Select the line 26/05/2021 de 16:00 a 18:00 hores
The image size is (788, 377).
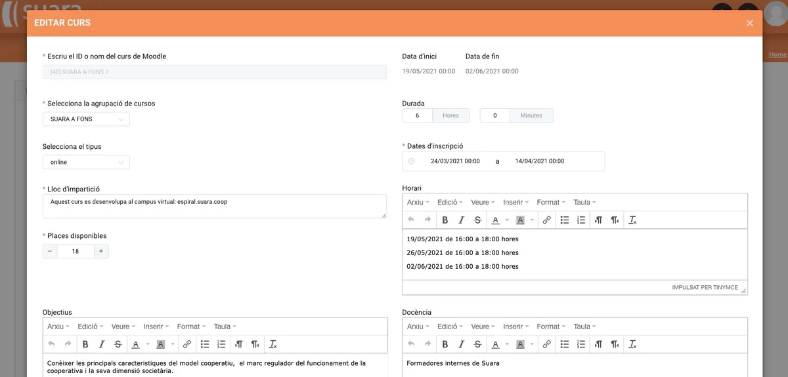(x=462, y=253)
